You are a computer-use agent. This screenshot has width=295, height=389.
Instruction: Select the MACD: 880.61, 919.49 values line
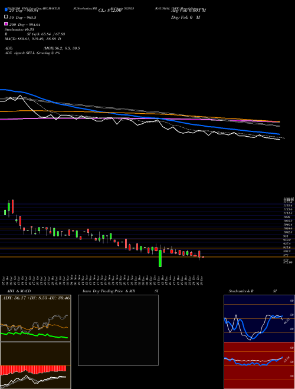pos(33,39)
